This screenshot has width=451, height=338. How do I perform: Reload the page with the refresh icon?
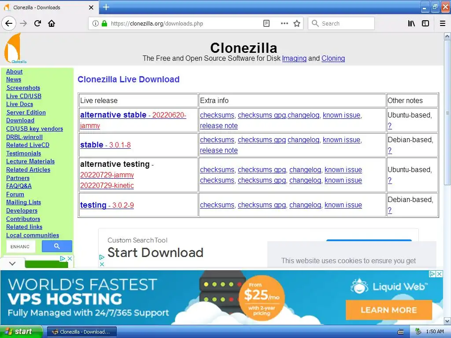[x=38, y=23]
